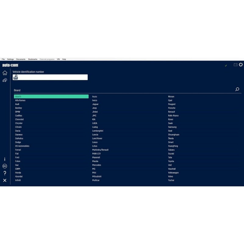
Task: Open the Documents menu
Action: [x=21, y=59]
